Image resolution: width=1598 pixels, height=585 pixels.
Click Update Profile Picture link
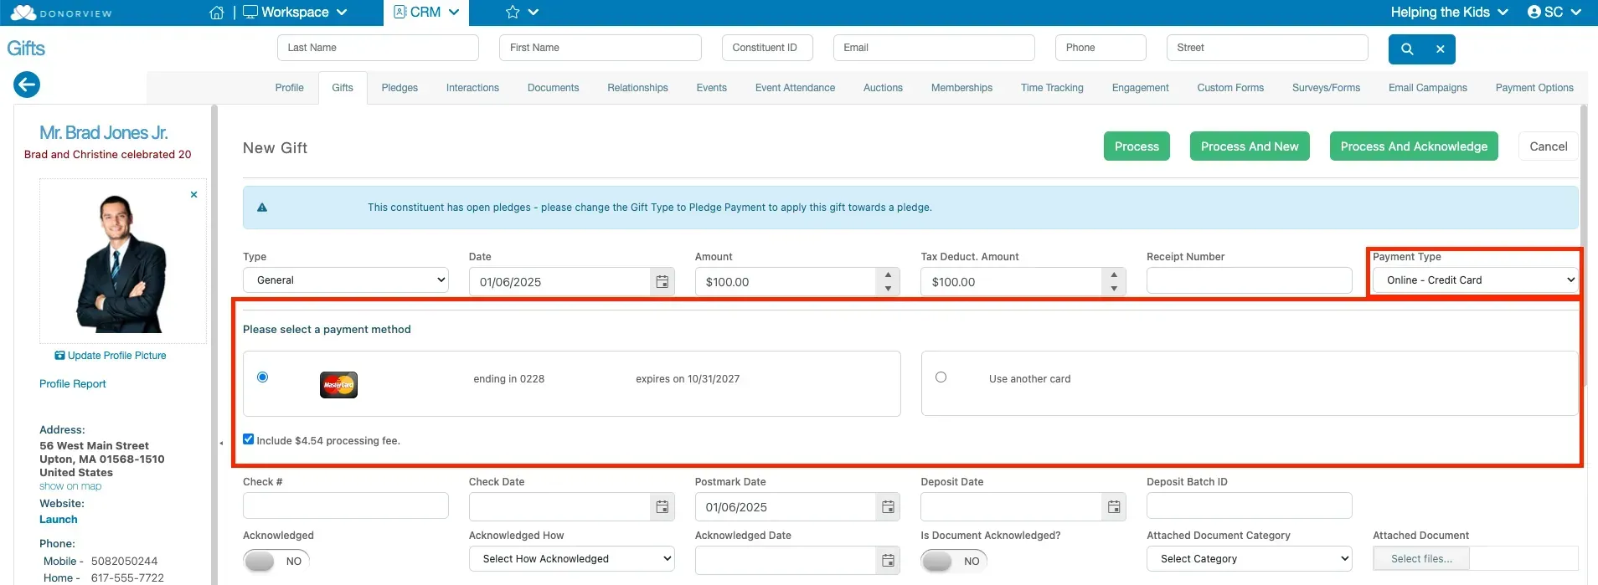[111, 356]
